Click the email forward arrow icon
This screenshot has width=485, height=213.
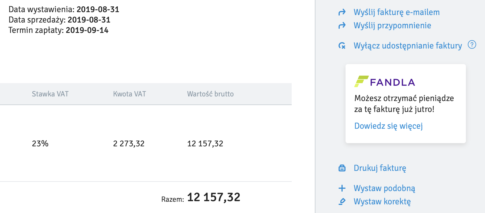[x=342, y=12]
